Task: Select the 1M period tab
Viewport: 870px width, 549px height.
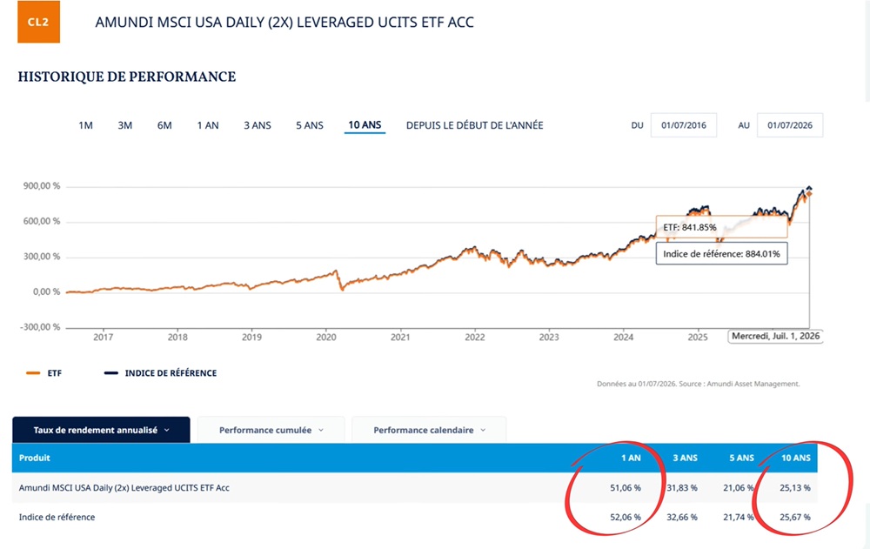Action: click(85, 125)
